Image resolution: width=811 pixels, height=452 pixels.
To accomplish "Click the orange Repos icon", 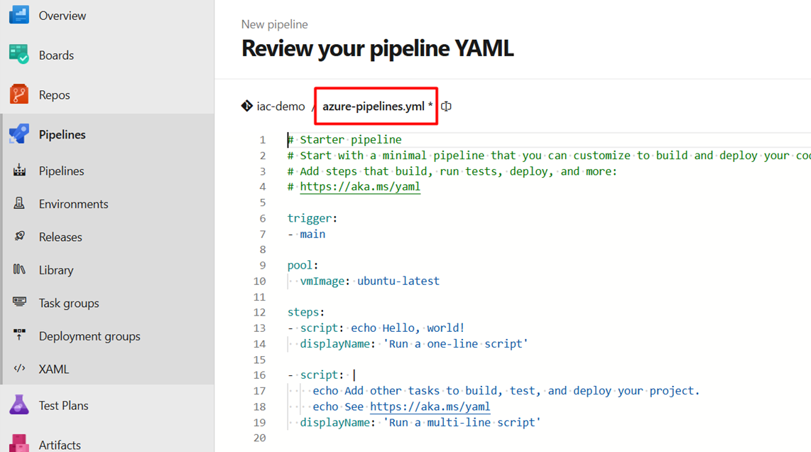I will [19, 95].
